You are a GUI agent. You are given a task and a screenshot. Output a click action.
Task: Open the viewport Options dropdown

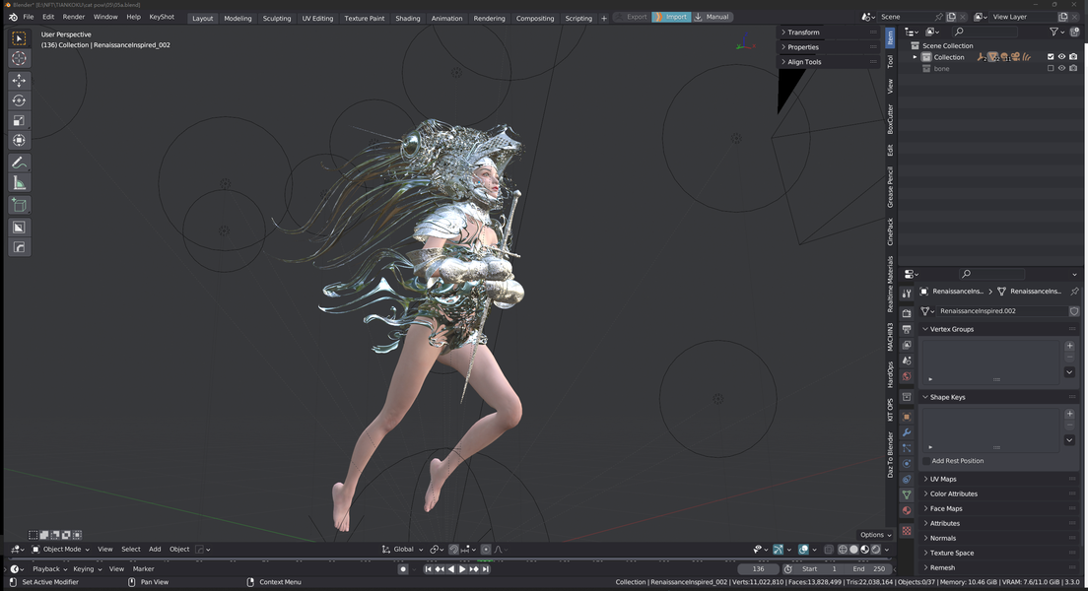876,535
